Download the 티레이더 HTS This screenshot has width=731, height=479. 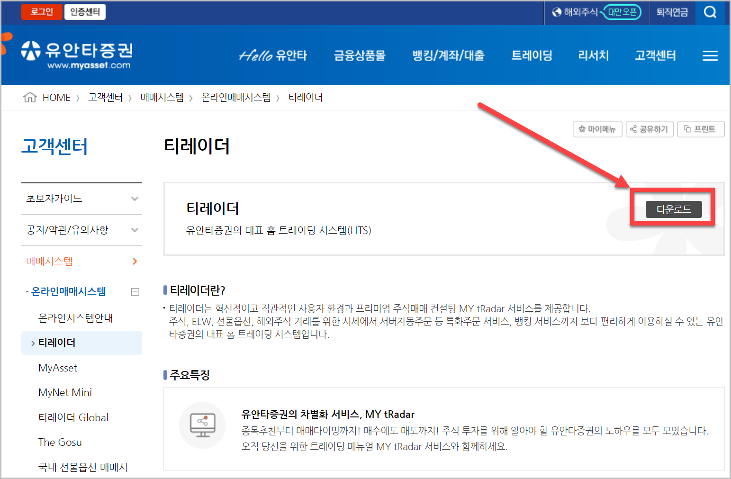(x=673, y=209)
